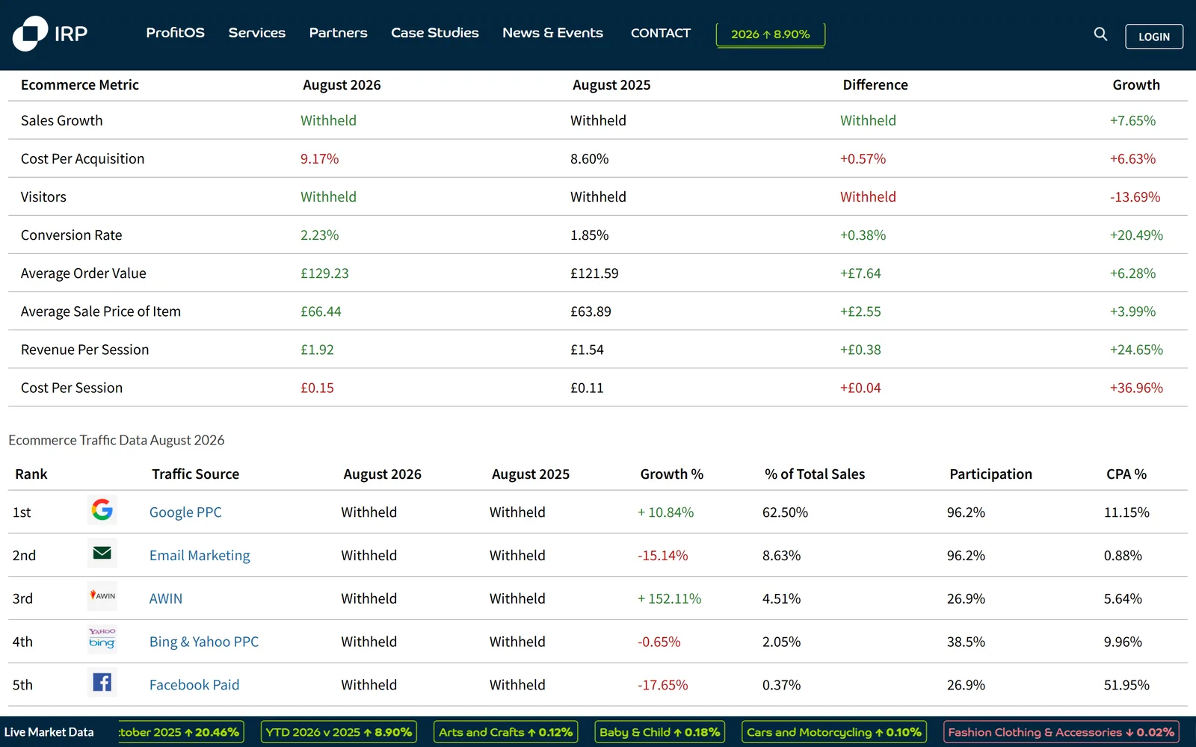
Task: Click the £66.44 Average Sale Price value
Action: click(321, 311)
